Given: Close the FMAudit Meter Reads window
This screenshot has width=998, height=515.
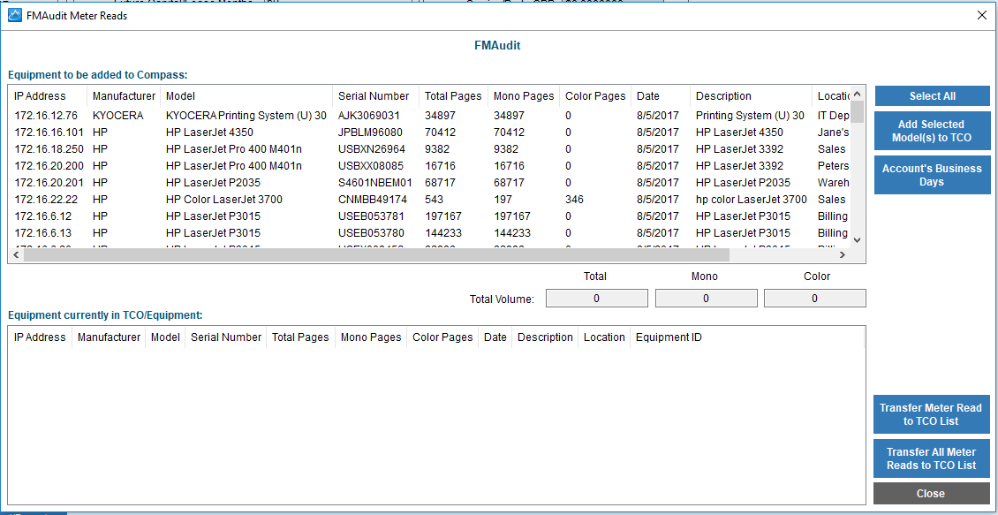Looking at the screenshot, I should [x=981, y=16].
